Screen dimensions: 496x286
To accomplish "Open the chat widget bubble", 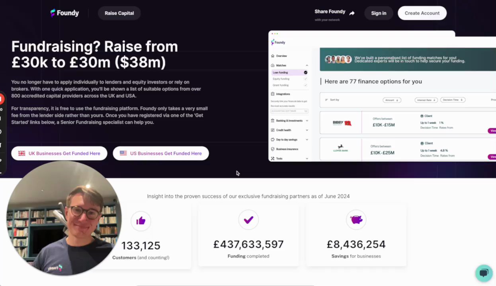I will point(484,273).
